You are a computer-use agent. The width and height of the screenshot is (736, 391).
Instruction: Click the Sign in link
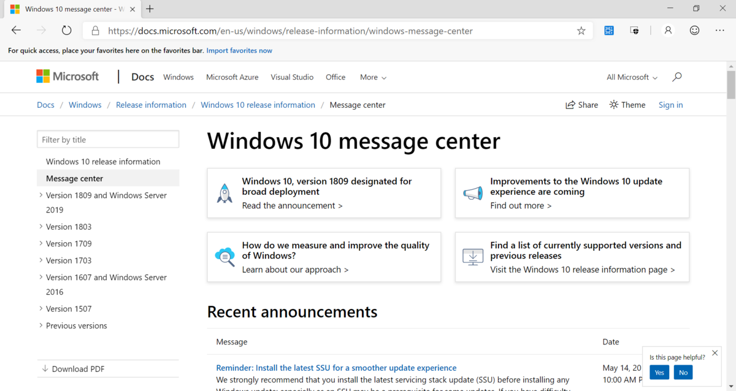pyautogui.click(x=670, y=104)
